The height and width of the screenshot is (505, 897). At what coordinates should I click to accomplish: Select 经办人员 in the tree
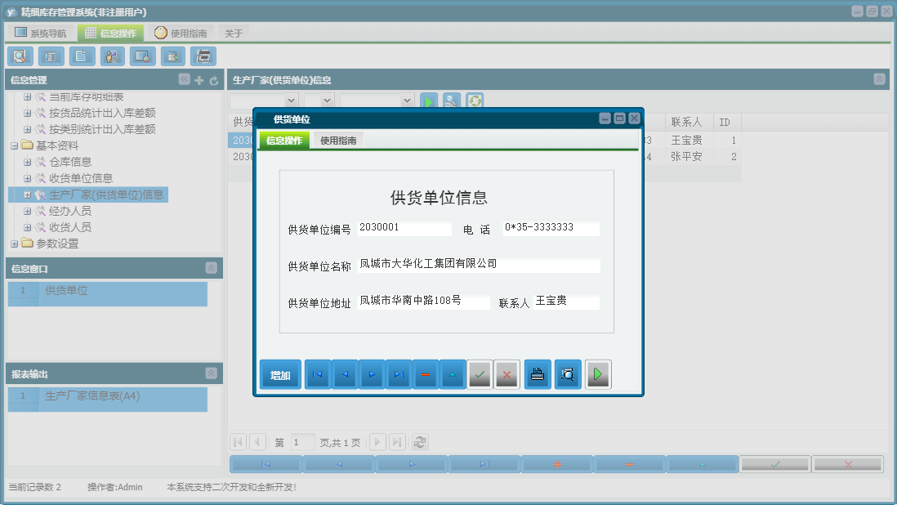coord(69,211)
